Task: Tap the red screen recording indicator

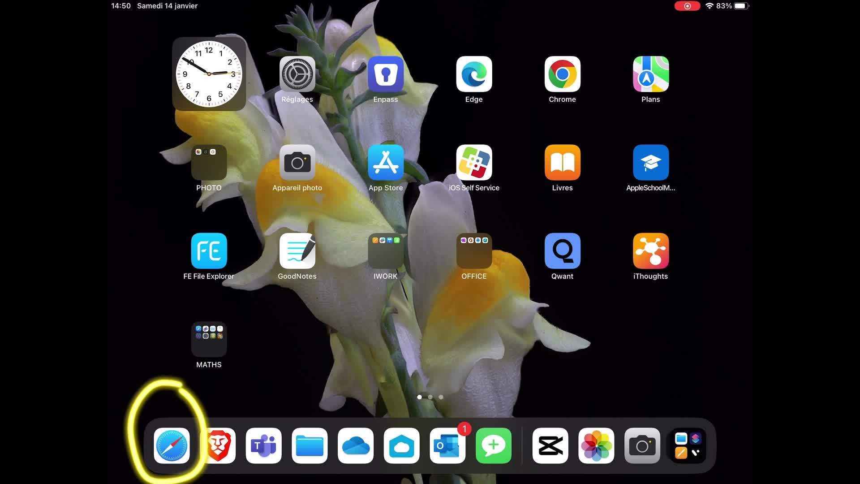Action: pos(687,6)
